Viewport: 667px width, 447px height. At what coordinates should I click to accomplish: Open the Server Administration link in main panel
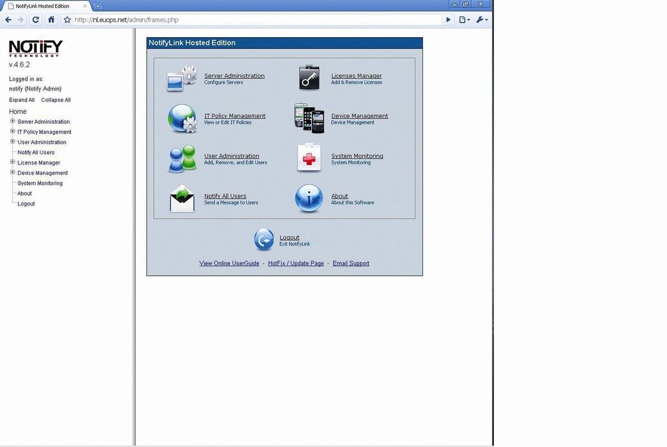(x=235, y=76)
